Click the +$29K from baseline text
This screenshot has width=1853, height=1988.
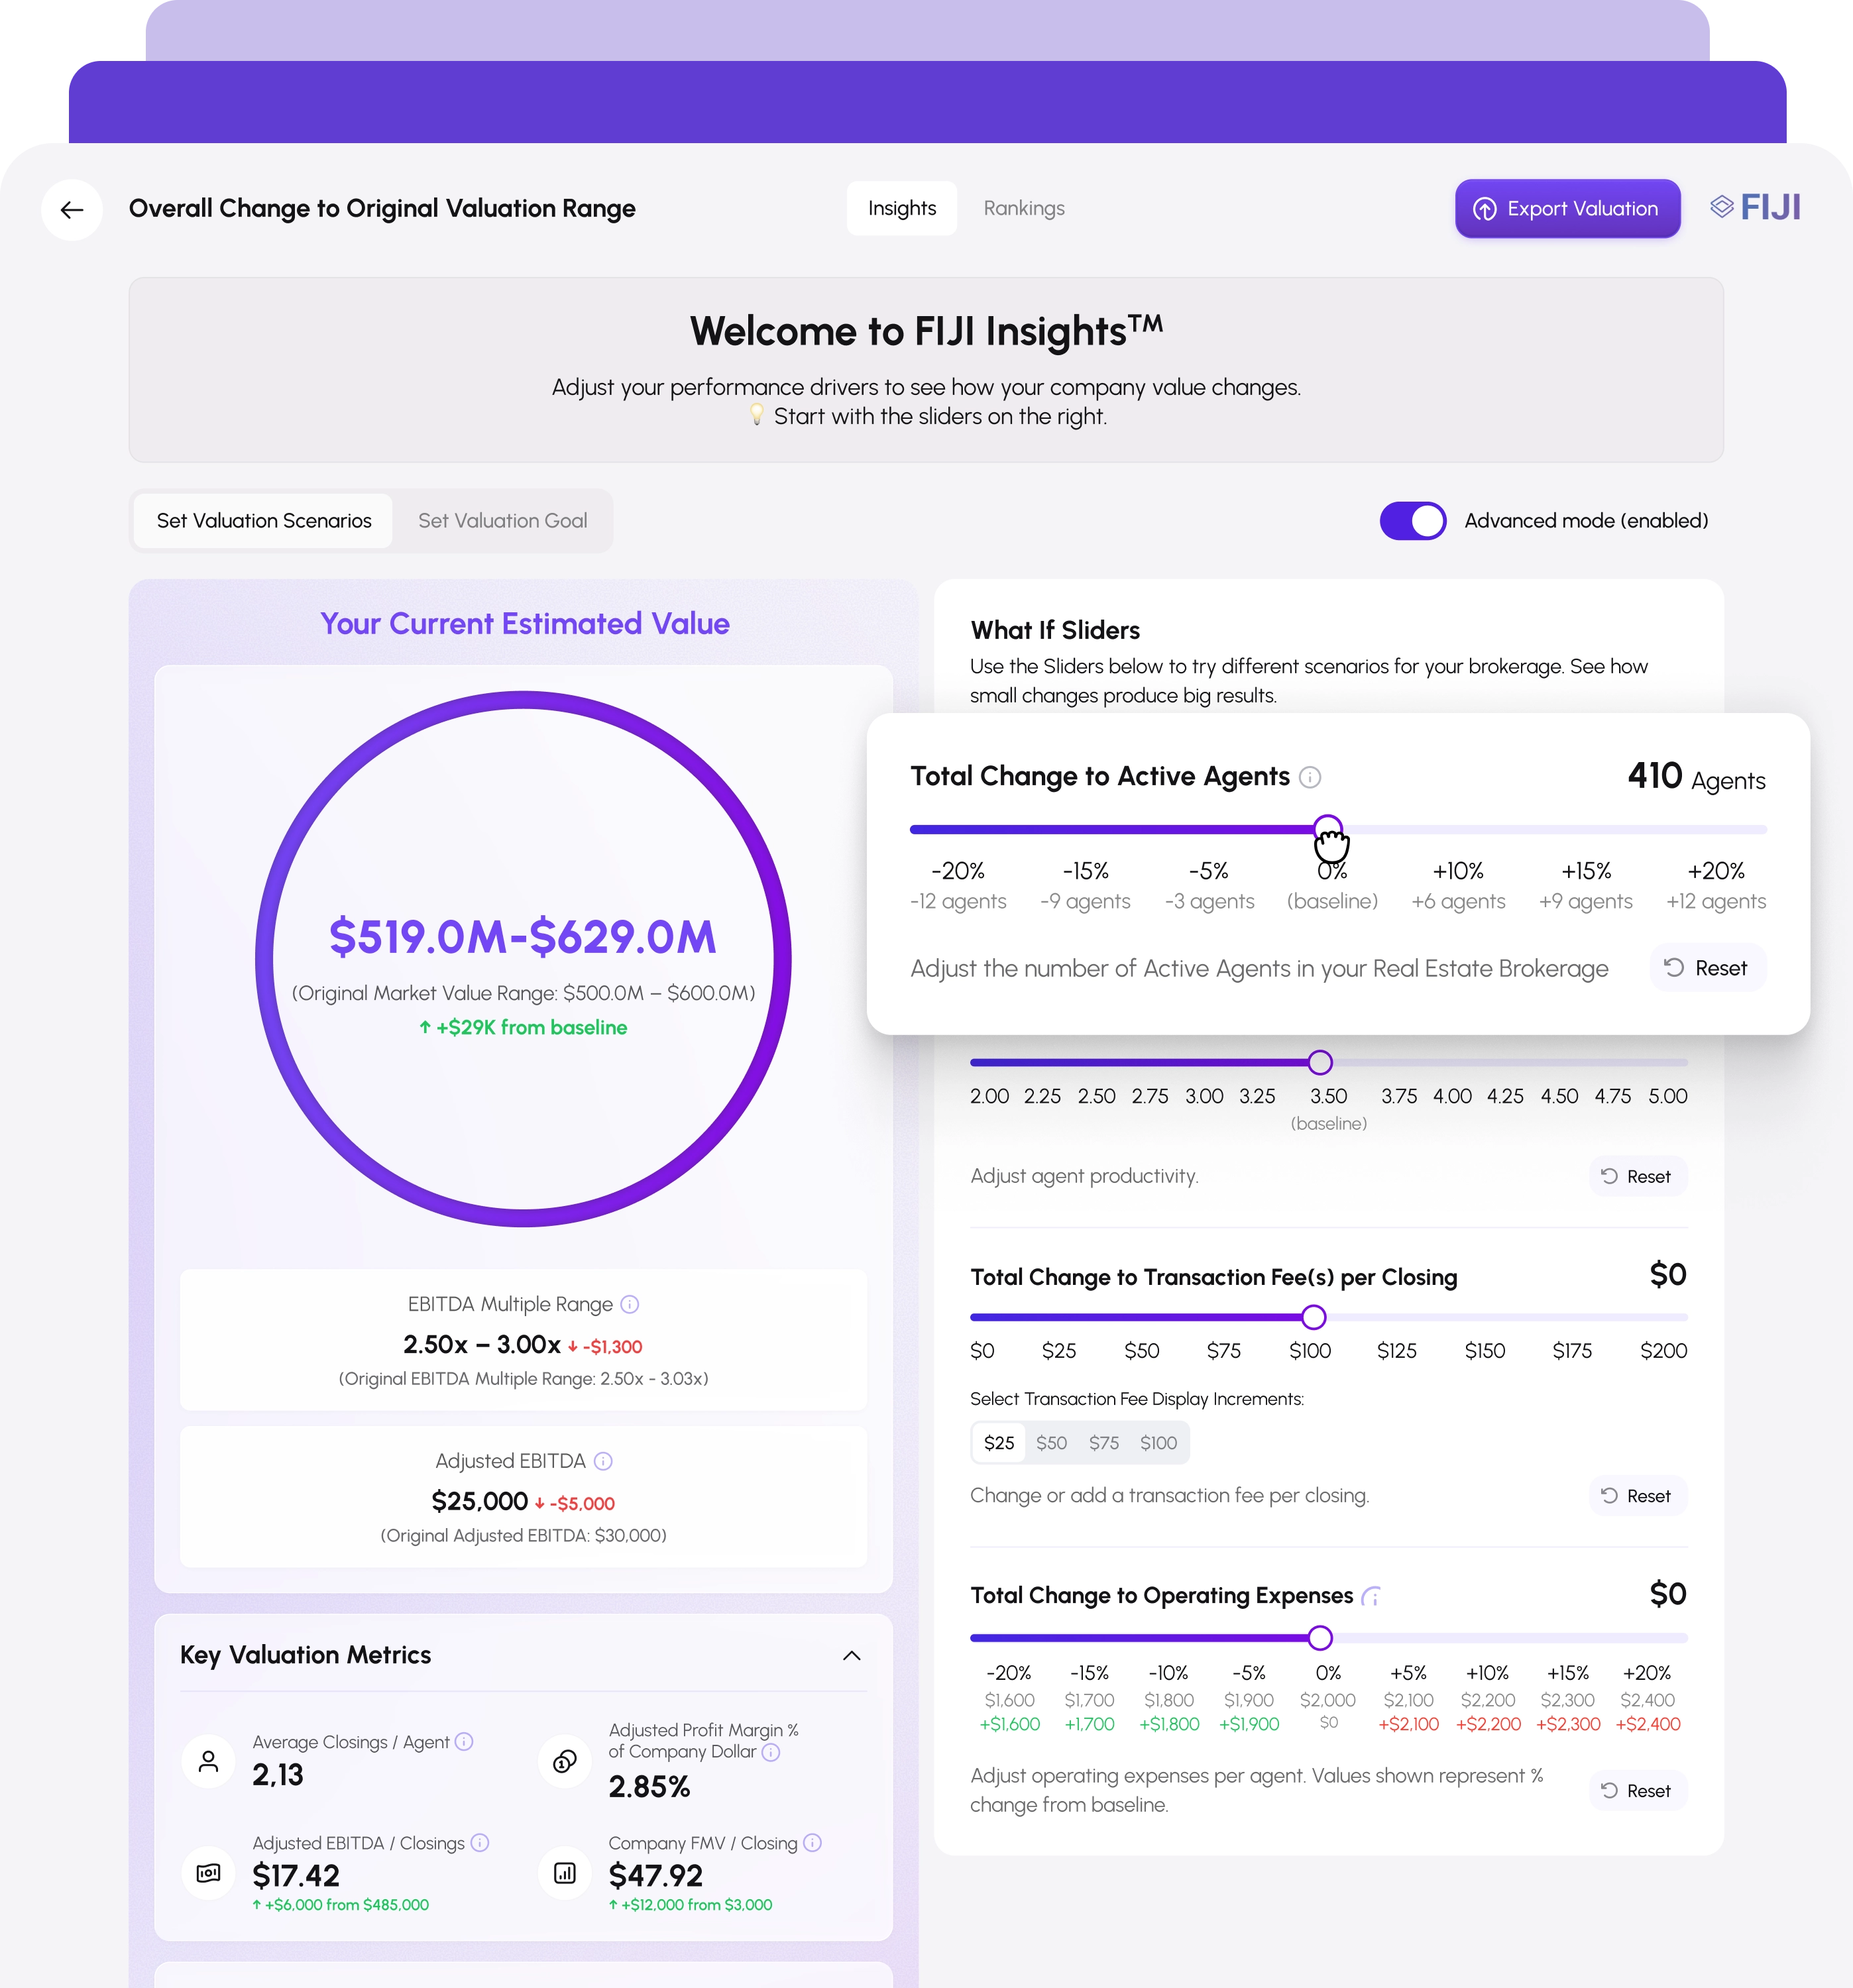tap(523, 1027)
